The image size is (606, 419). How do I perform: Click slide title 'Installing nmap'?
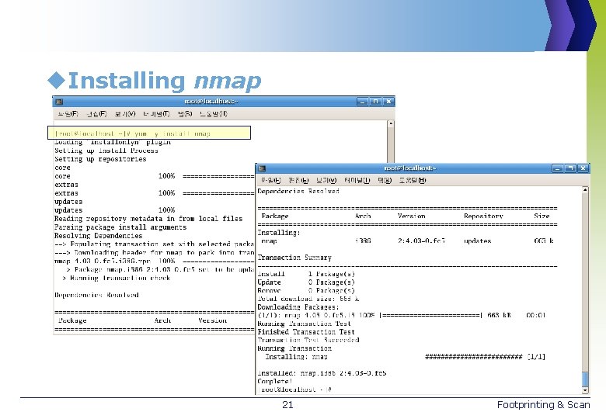[165, 81]
